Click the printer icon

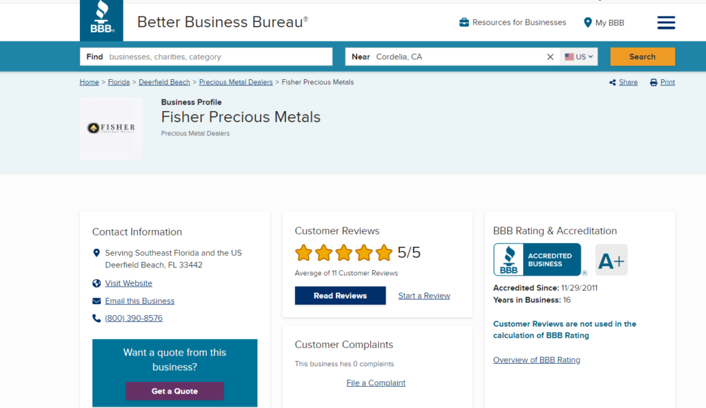point(654,83)
